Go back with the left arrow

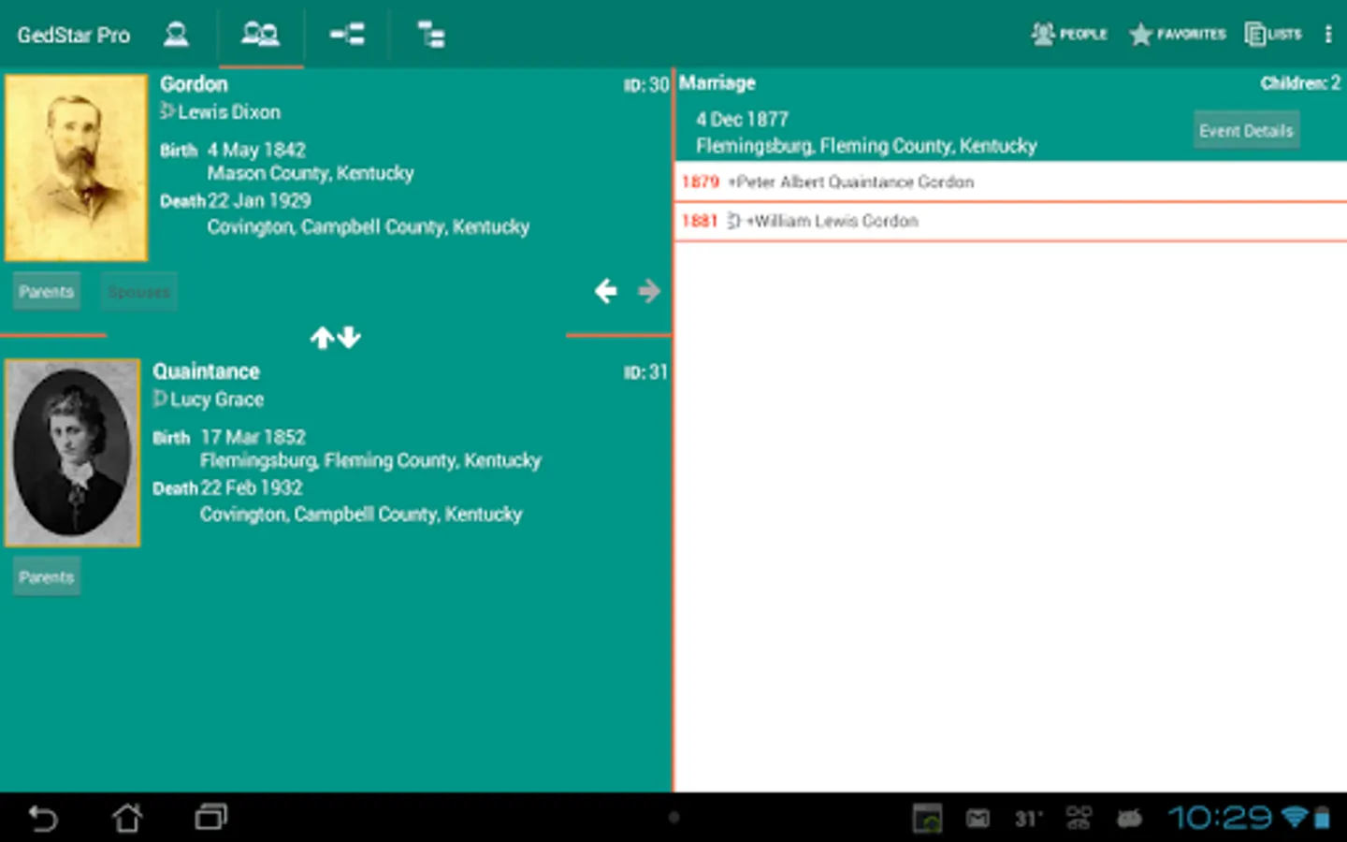(x=606, y=291)
